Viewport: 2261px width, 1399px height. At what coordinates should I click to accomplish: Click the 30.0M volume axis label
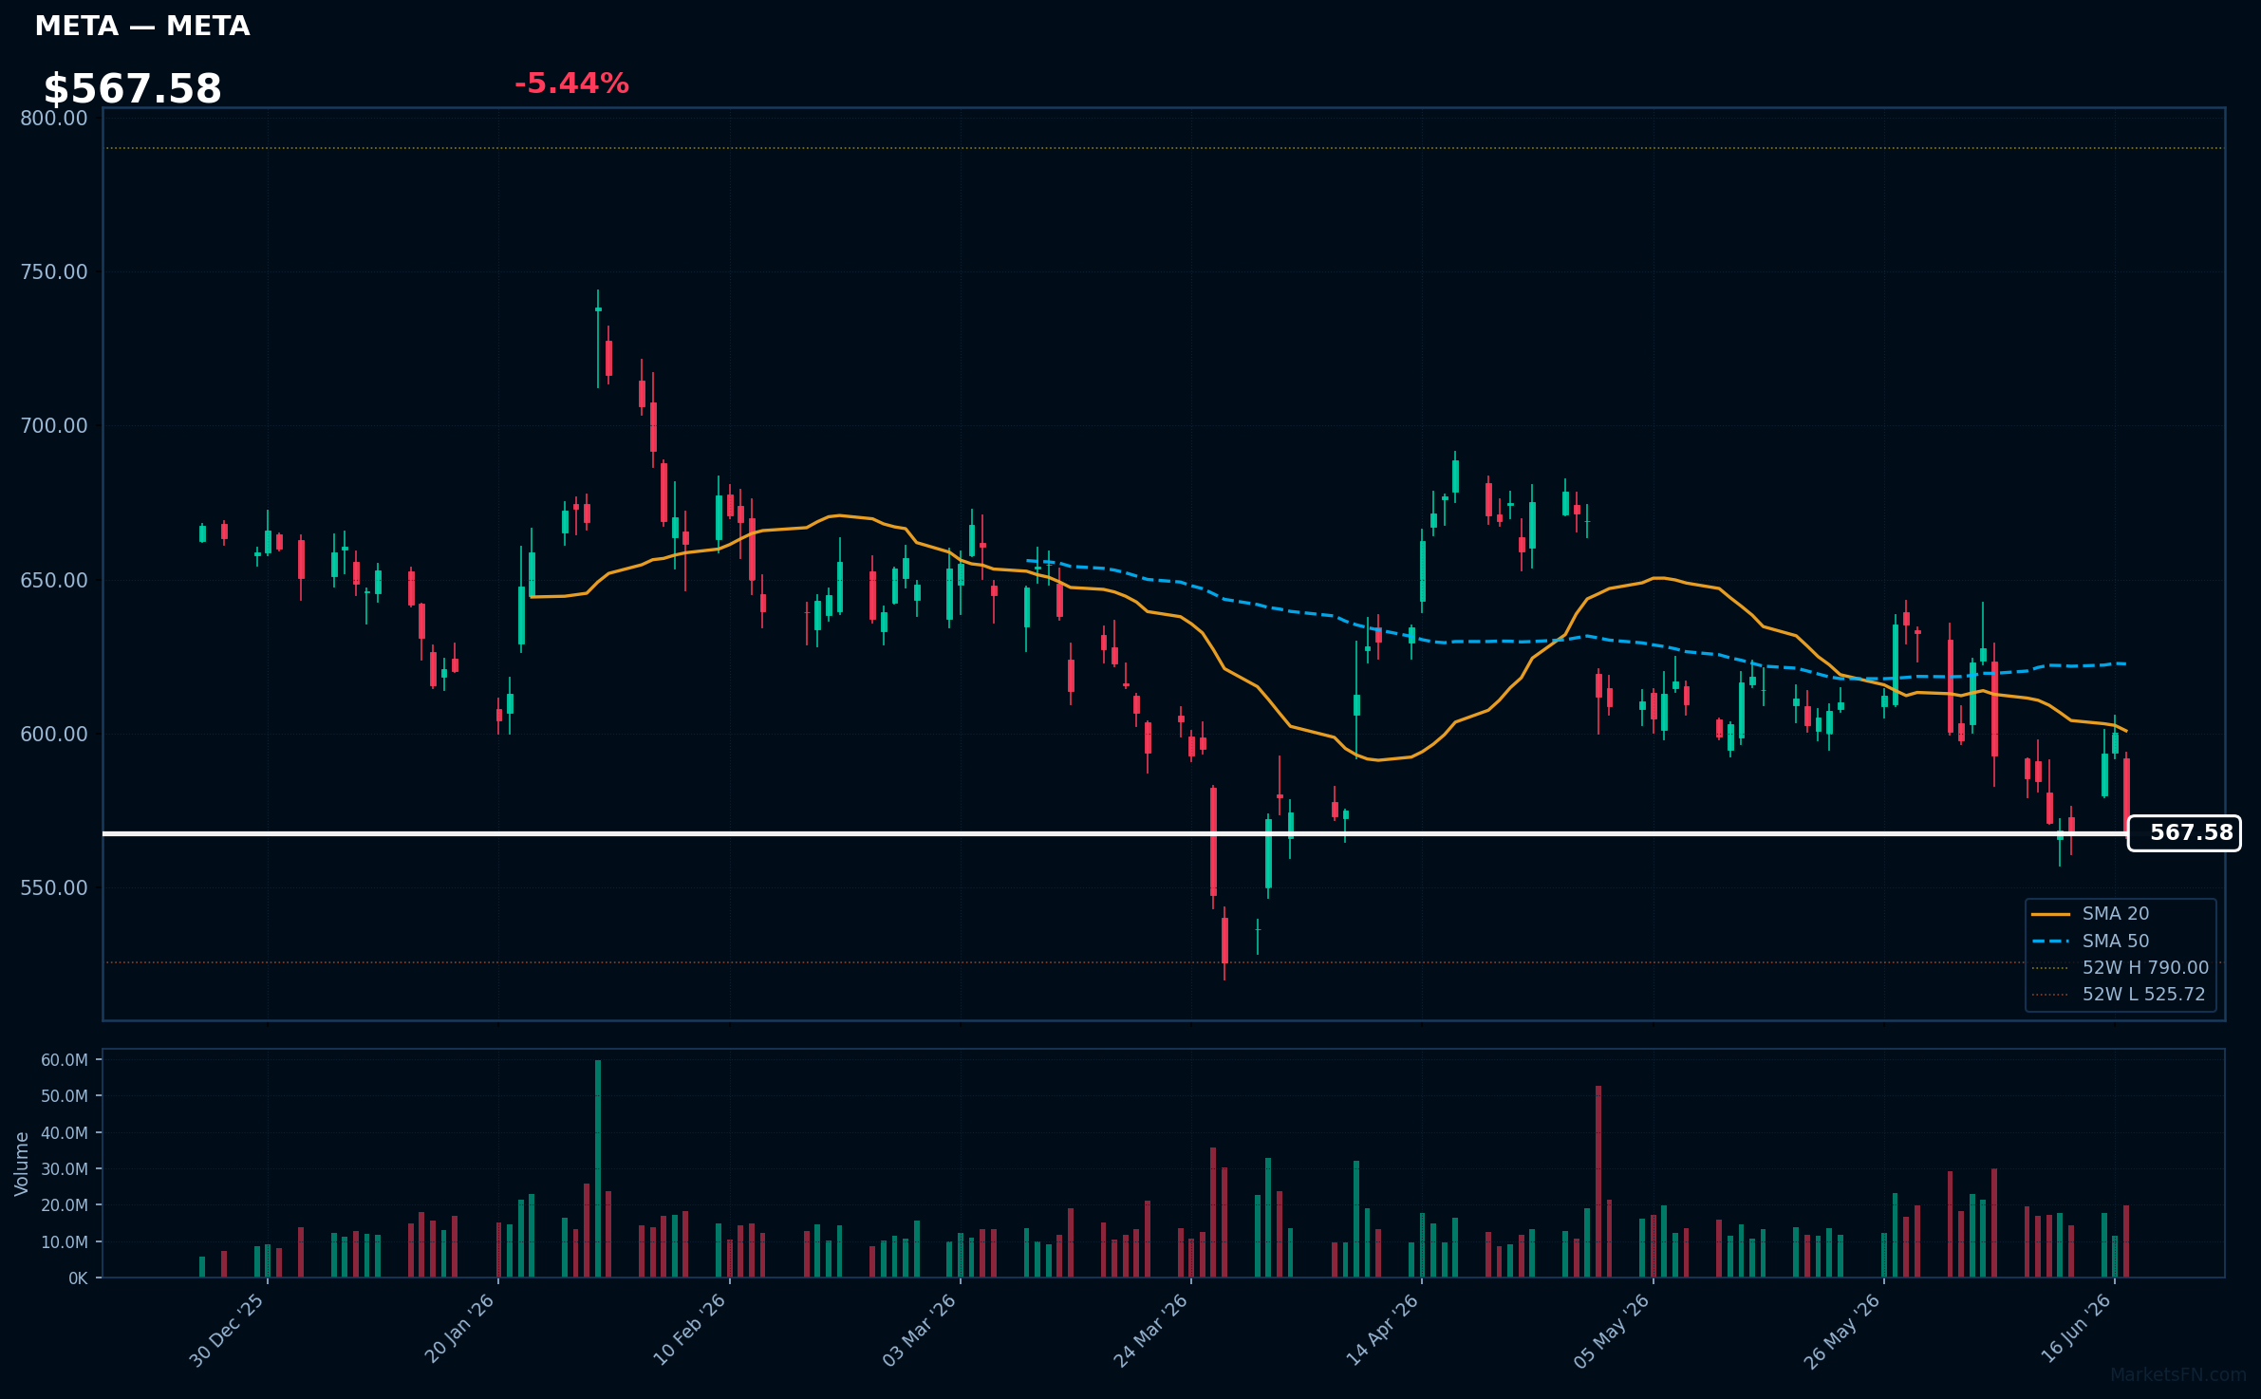65,1169
